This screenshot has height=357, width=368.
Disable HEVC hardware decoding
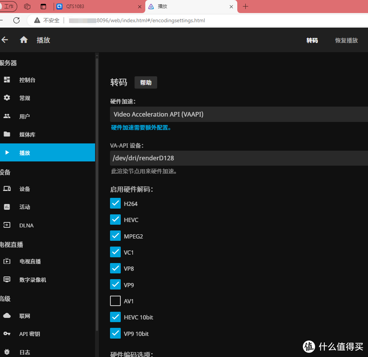pyautogui.click(x=115, y=220)
